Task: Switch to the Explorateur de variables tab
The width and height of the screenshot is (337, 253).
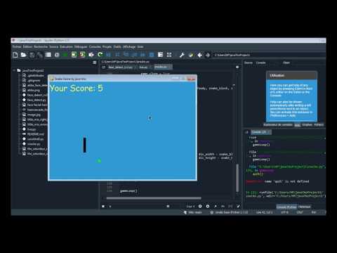Action: point(278,125)
